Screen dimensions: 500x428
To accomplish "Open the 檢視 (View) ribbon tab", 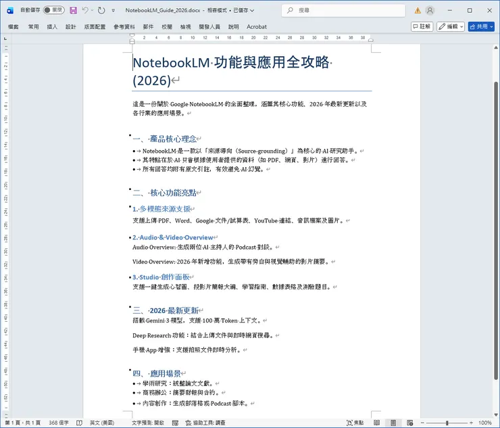I will (x=185, y=27).
